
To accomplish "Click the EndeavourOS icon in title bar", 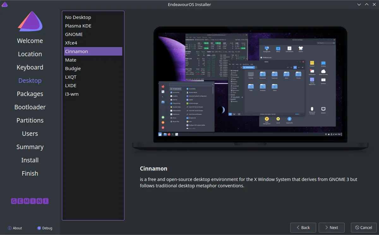I will (x=4, y=4).
